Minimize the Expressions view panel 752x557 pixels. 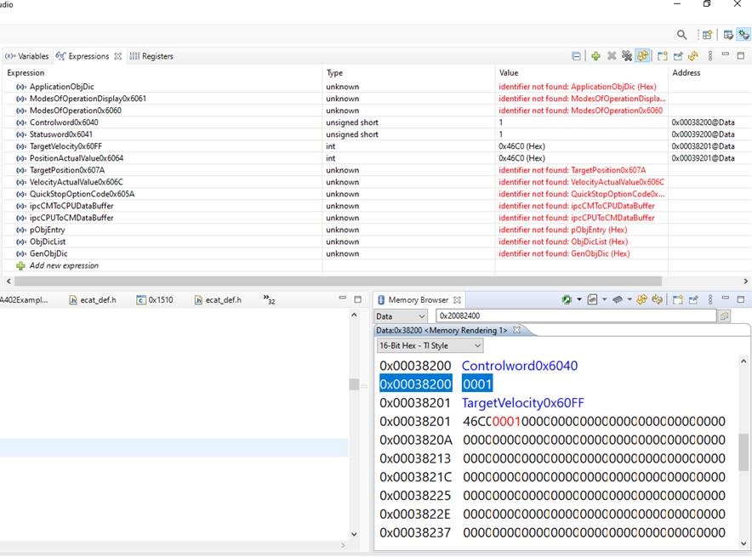pos(726,54)
